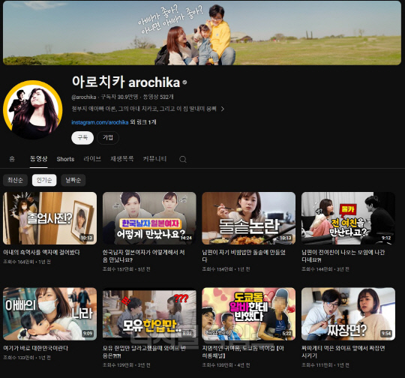Open the 돌솥논란 video thumbnail
This screenshot has height=378, width=405.
[x=248, y=218]
